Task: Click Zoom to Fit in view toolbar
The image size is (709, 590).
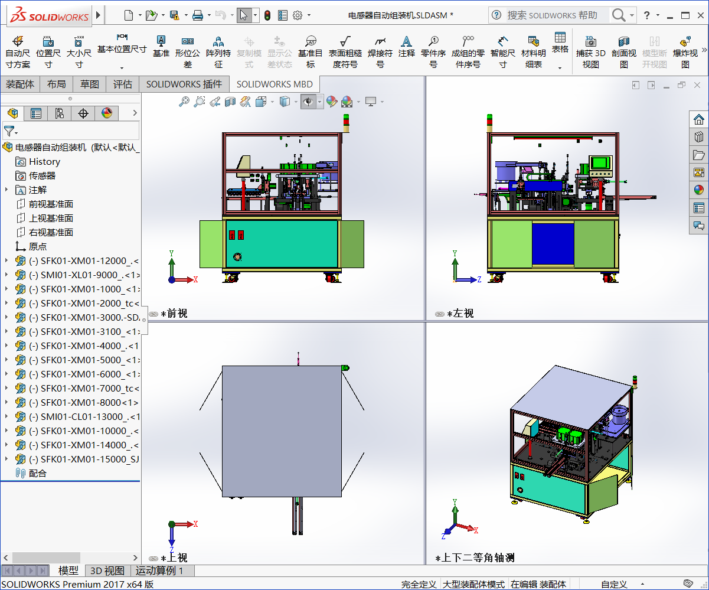Action: click(184, 102)
